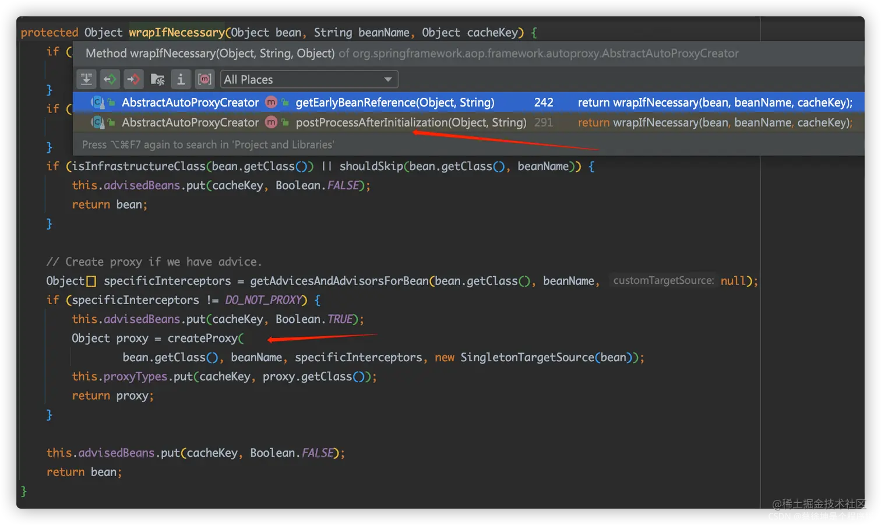This screenshot has height=525, width=881.
Task: Click the return statement preview on the 242 row
Action: click(x=715, y=103)
